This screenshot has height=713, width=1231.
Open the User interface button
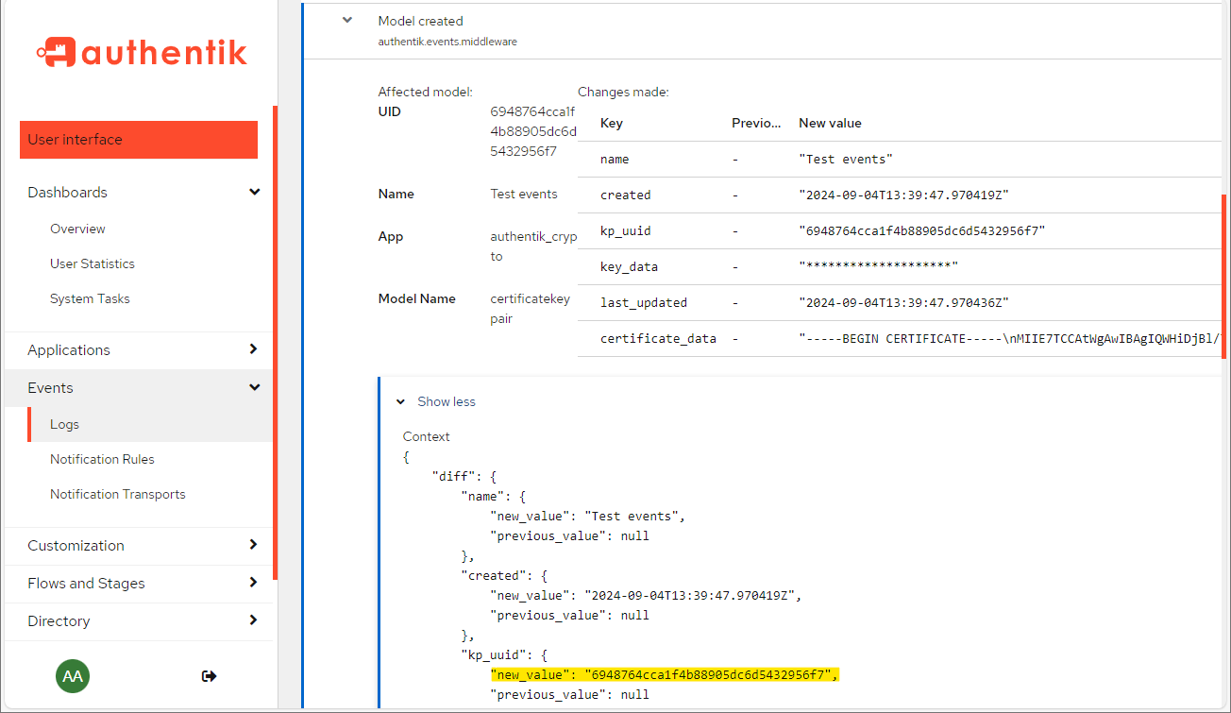pos(139,140)
